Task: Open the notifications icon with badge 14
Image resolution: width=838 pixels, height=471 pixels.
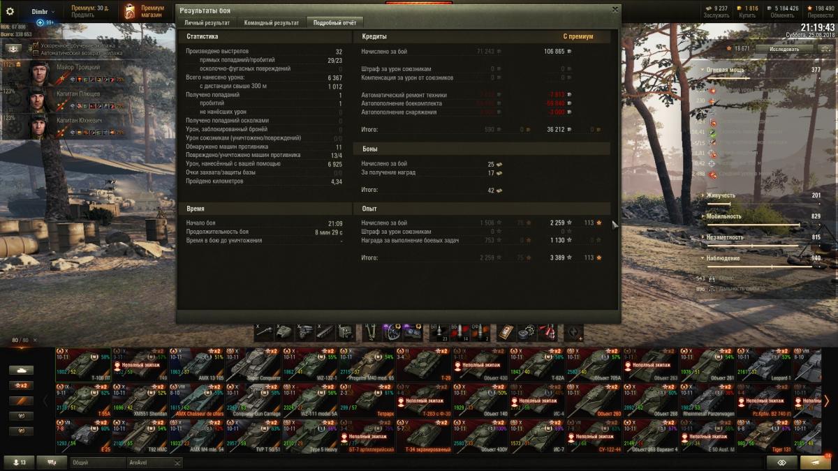Action: [x=816, y=462]
